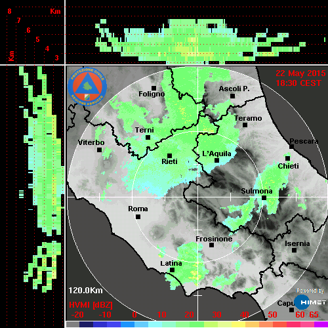
Task: Click the 120.0Km range label
Action: coord(85,291)
